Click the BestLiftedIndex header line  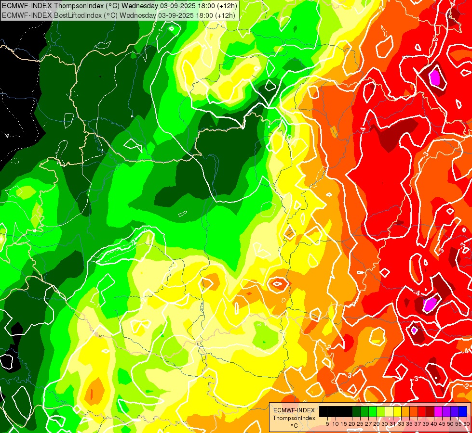pos(119,15)
